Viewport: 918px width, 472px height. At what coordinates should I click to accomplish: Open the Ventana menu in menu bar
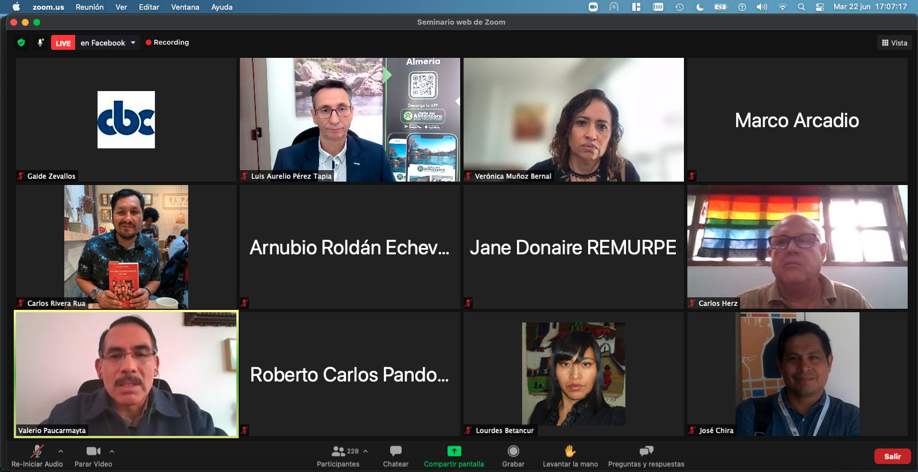[x=185, y=7]
